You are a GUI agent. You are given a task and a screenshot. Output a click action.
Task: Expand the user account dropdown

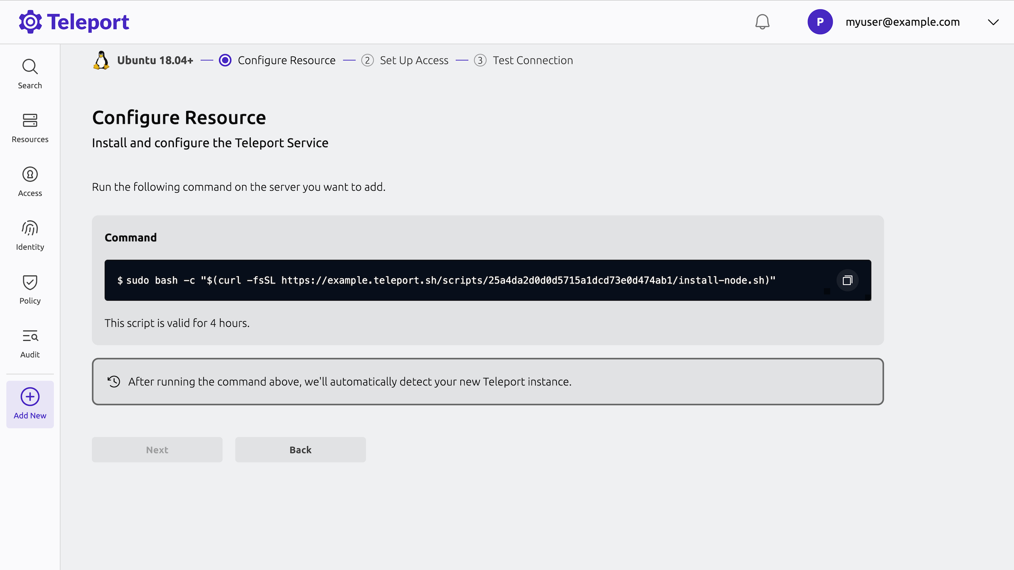(994, 22)
